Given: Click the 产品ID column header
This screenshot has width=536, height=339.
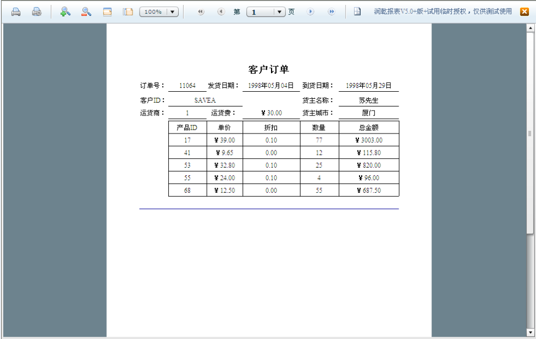Looking at the screenshot, I should click(x=187, y=127).
